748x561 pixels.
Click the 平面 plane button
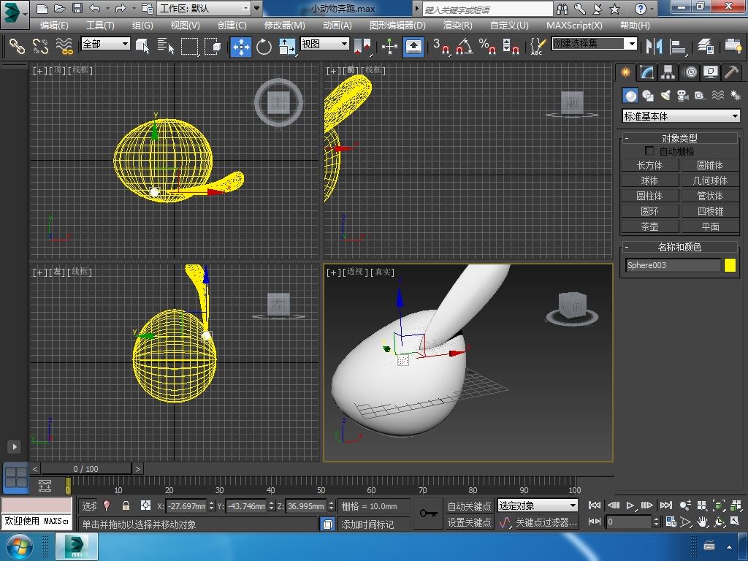click(x=710, y=226)
